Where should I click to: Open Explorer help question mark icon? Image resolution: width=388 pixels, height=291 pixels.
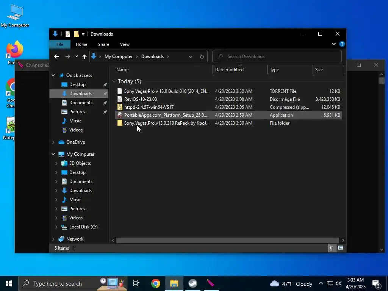pyautogui.click(x=342, y=44)
